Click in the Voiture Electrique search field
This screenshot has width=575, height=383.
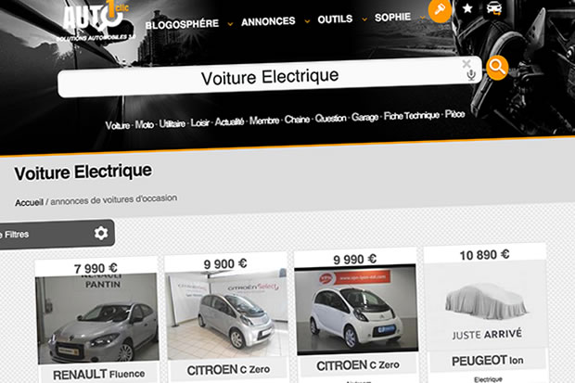click(270, 77)
